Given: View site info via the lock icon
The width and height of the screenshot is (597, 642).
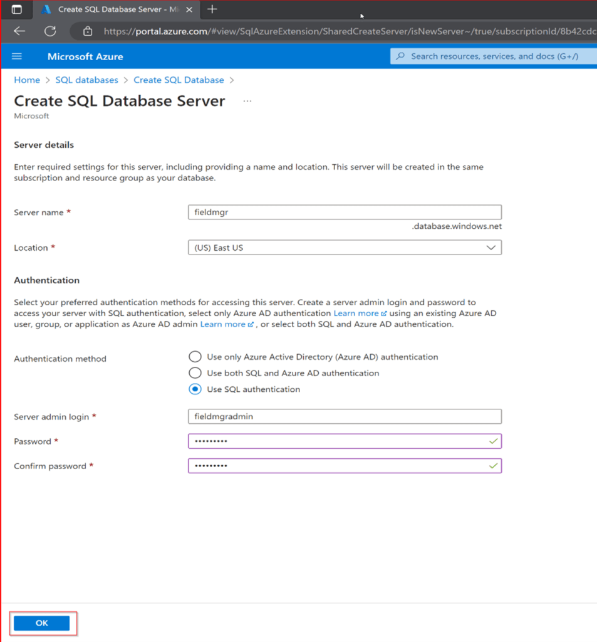Looking at the screenshot, I should click(x=88, y=31).
